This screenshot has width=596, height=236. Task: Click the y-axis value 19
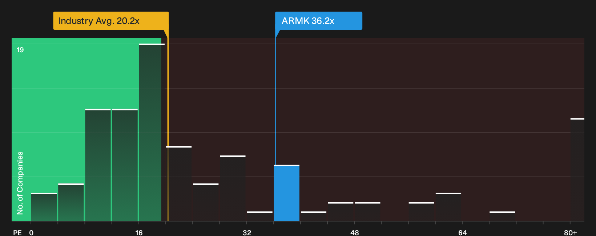click(x=20, y=50)
